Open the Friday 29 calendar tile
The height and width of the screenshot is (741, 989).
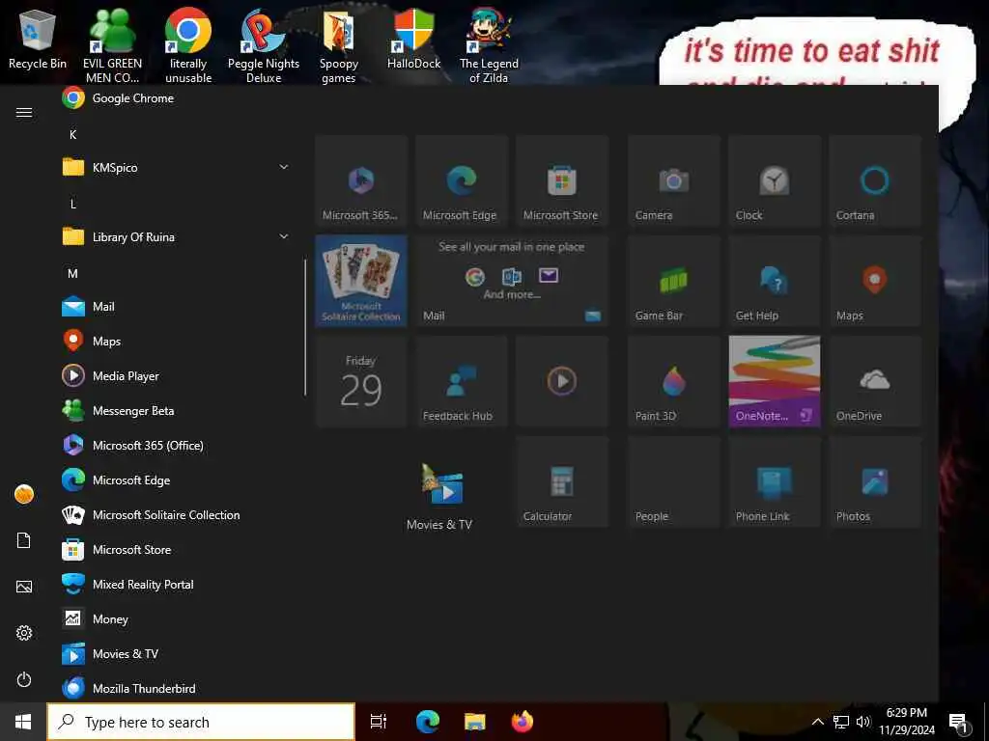361,381
